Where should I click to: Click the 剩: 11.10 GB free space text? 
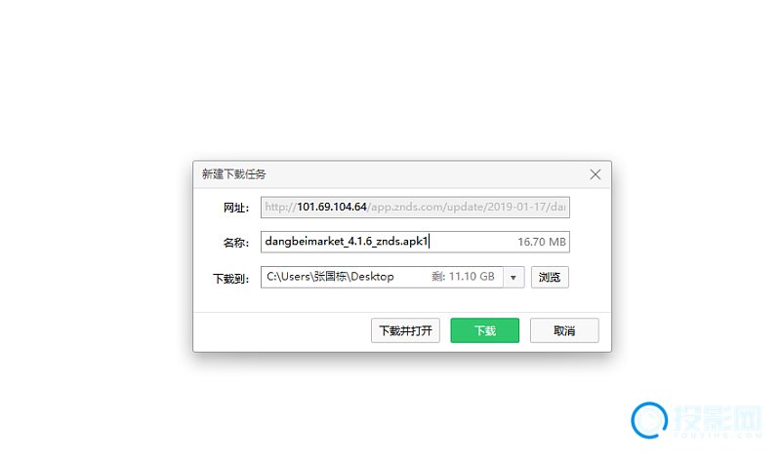pos(463,277)
